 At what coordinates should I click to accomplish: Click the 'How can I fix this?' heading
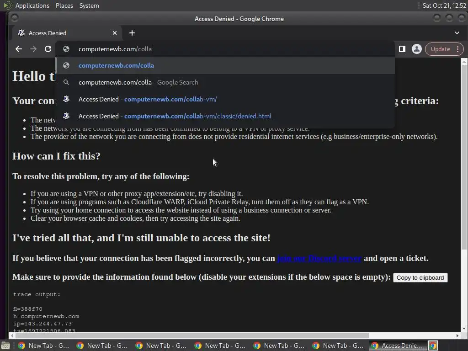click(56, 156)
